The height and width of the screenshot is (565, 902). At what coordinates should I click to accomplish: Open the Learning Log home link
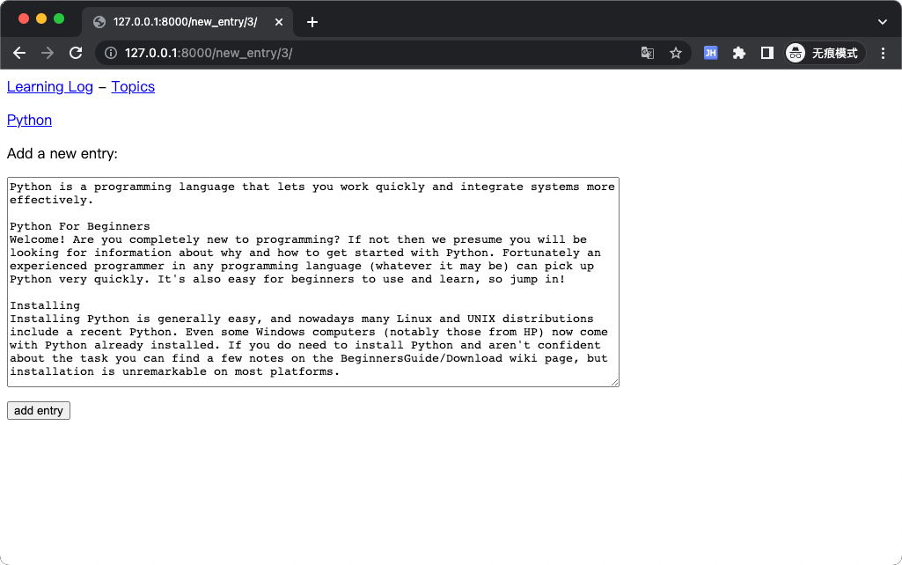point(50,87)
